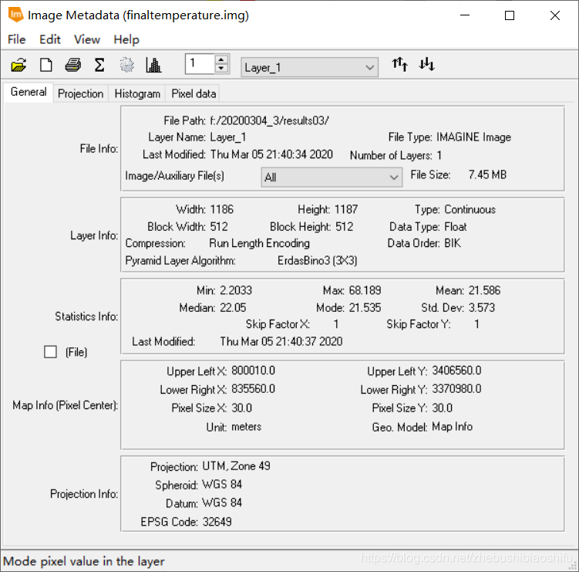Click the Type value Continuous
The width and height of the screenshot is (579, 572).
coord(470,210)
